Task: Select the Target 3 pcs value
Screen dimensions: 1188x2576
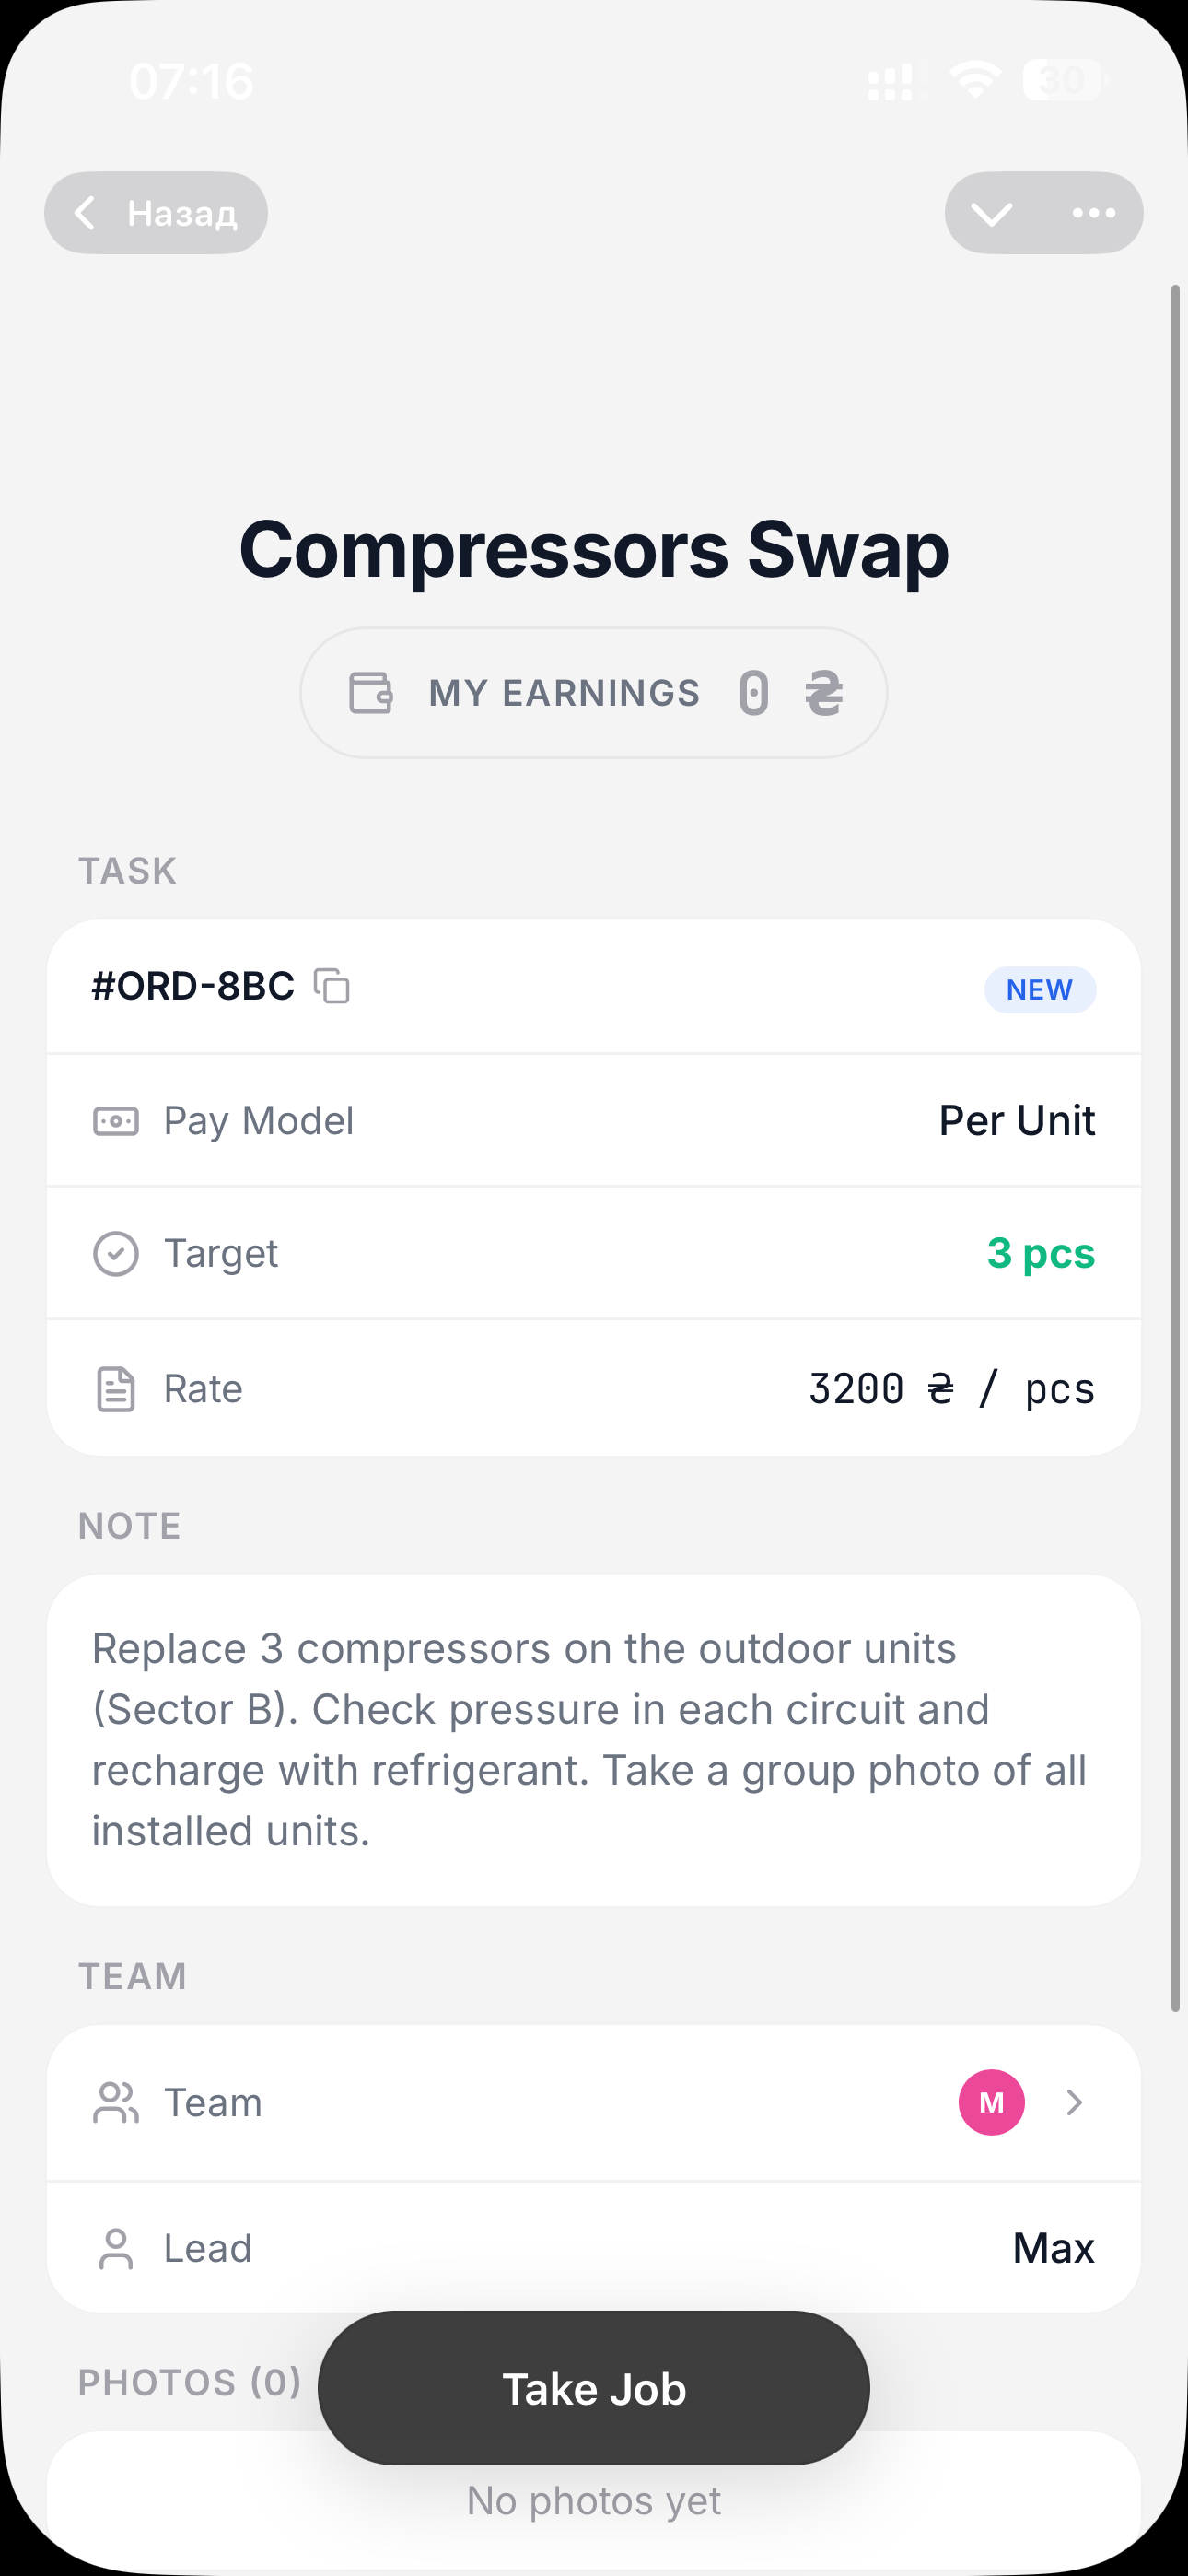Action: click(x=1040, y=1254)
